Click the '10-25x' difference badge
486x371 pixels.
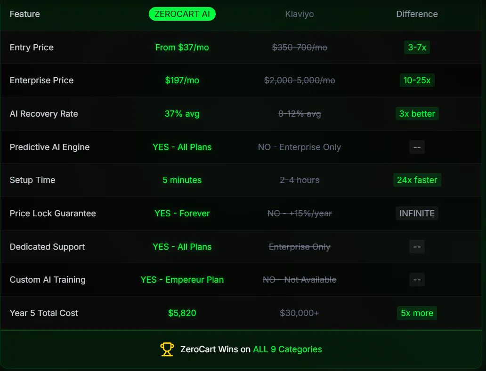point(417,80)
